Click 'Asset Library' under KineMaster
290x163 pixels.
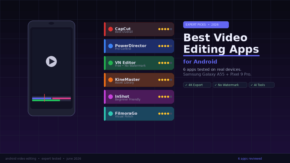click(x=124, y=83)
